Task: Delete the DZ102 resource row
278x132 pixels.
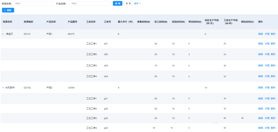Action: (273, 87)
